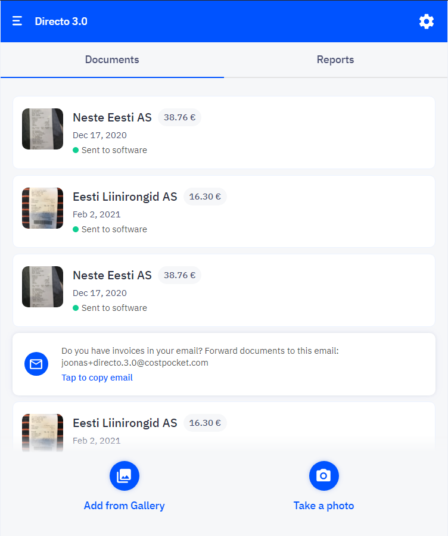The height and width of the screenshot is (536, 448).
Task: Open first Eesti Liinirongid AS receipt thumbnail
Action: click(42, 208)
